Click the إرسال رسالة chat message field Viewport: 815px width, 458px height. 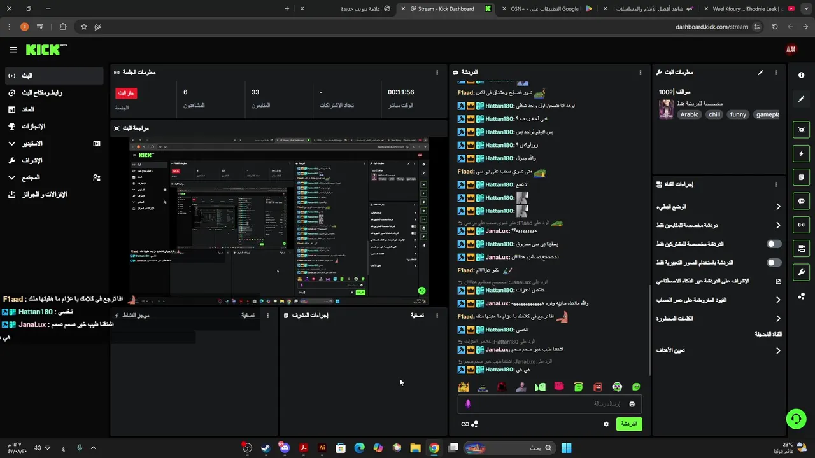pyautogui.click(x=549, y=404)
